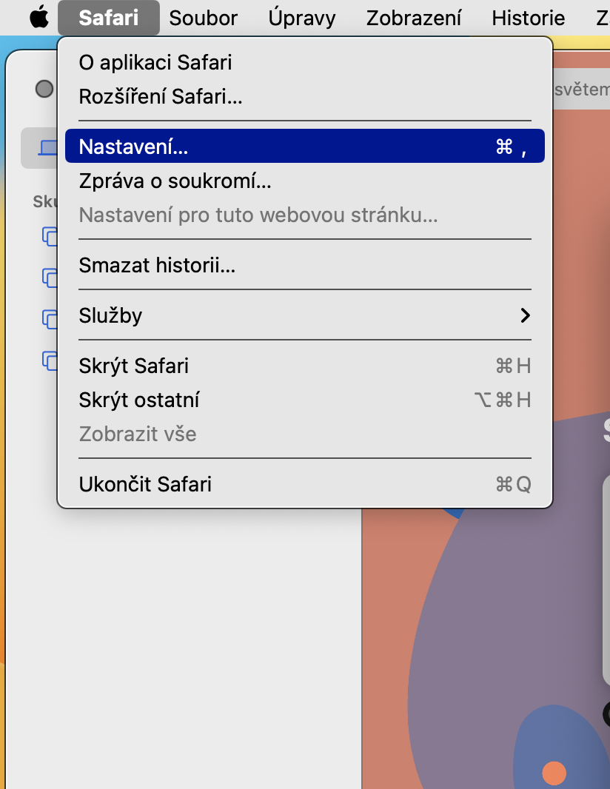
Task: Open the Soubor menu
Action: coord(204,18)
